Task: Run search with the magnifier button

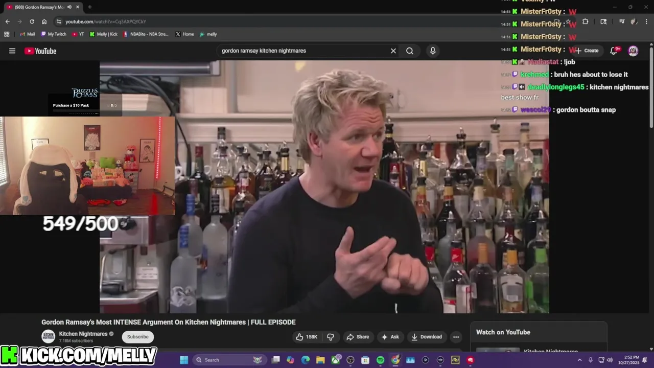Action: 410,51
